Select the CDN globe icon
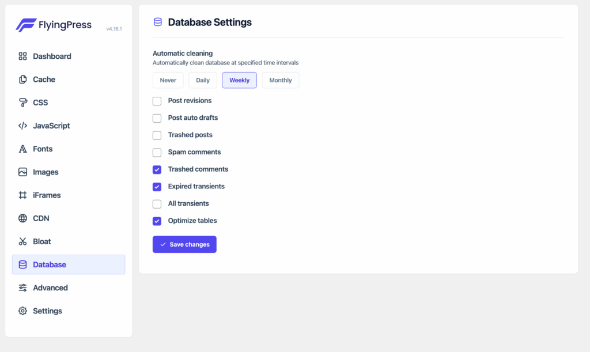 point(22,218)
